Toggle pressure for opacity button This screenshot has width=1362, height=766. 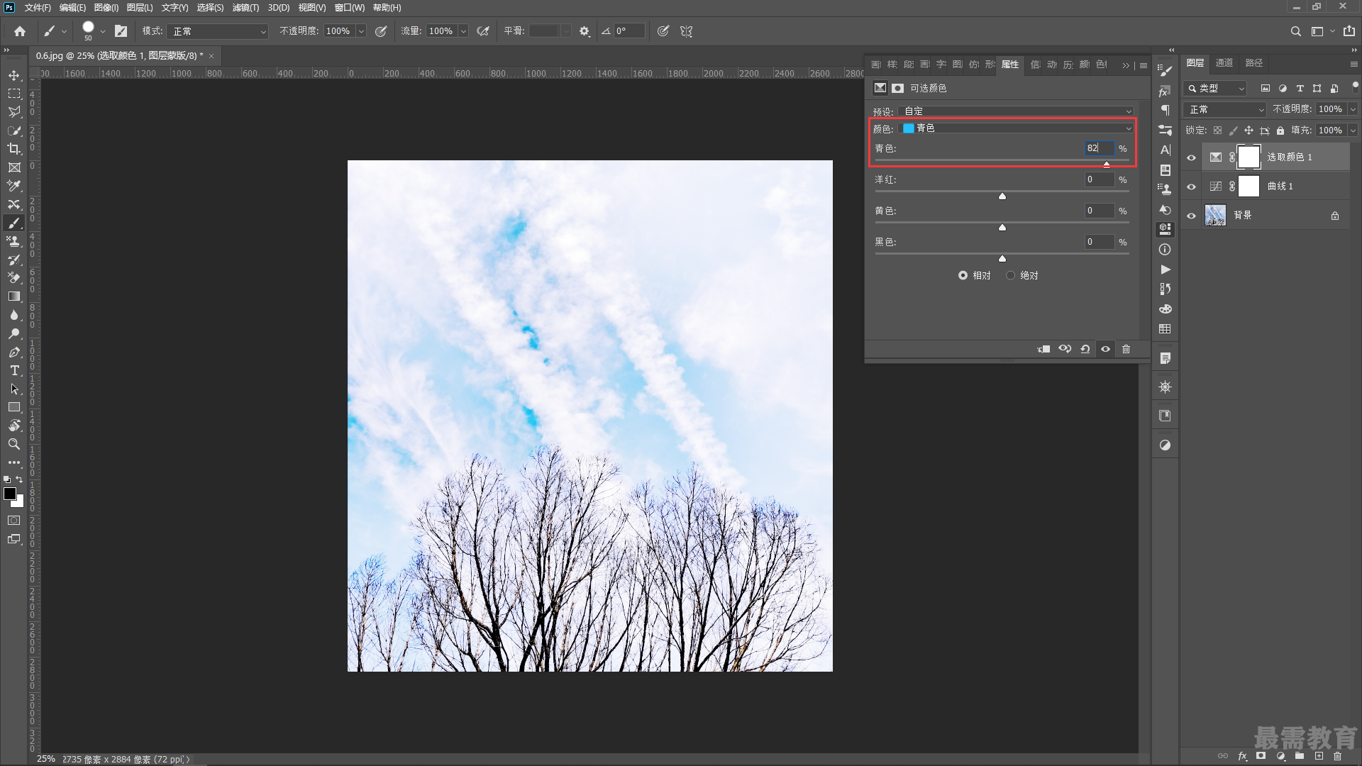[x=381, y=31]
